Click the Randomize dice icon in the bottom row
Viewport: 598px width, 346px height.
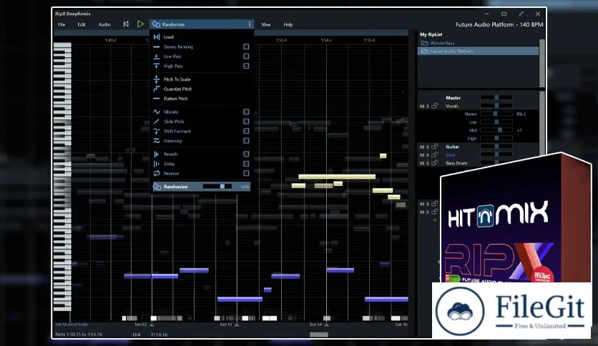click(157, 187)
